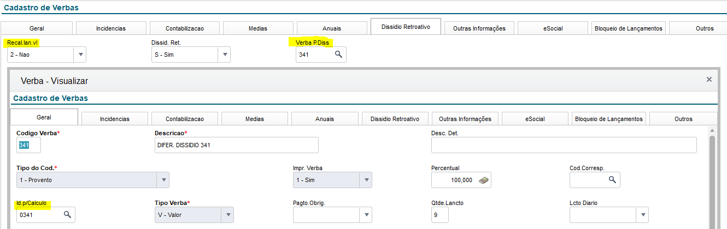The image size is (727, 229).
Task: Click the empty Desc. Det. field
Action: (x=564, y=145)
